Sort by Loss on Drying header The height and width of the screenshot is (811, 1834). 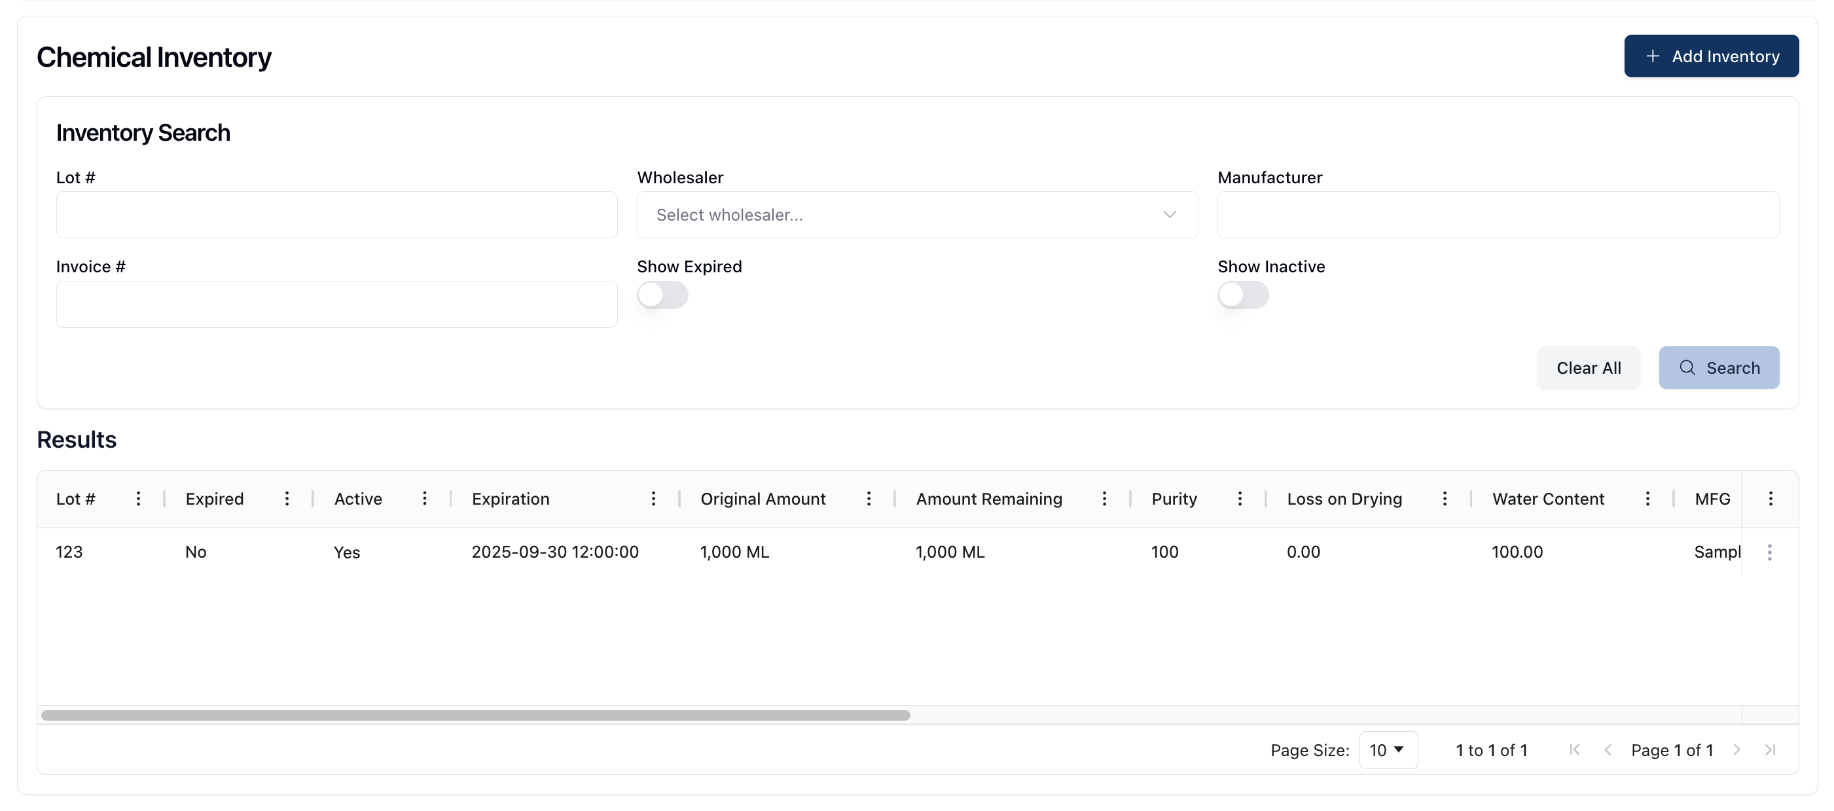coord(1344,498)
